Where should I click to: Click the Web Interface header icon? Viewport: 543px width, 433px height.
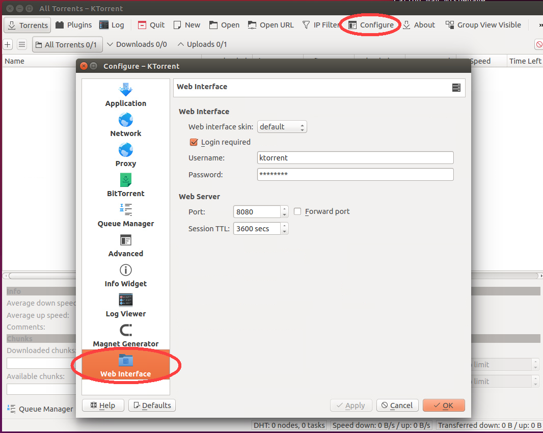coord(456,88)
